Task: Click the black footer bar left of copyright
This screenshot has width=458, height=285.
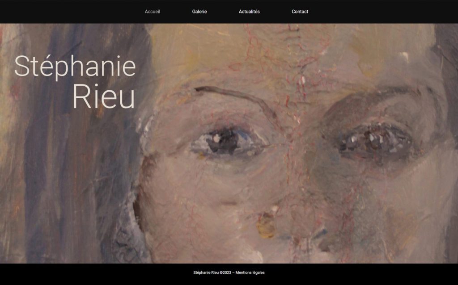Action: [x=97, y=274]
